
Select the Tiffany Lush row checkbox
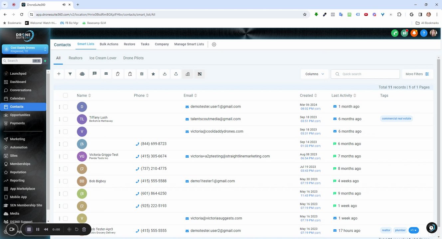(x=65, y=119)
